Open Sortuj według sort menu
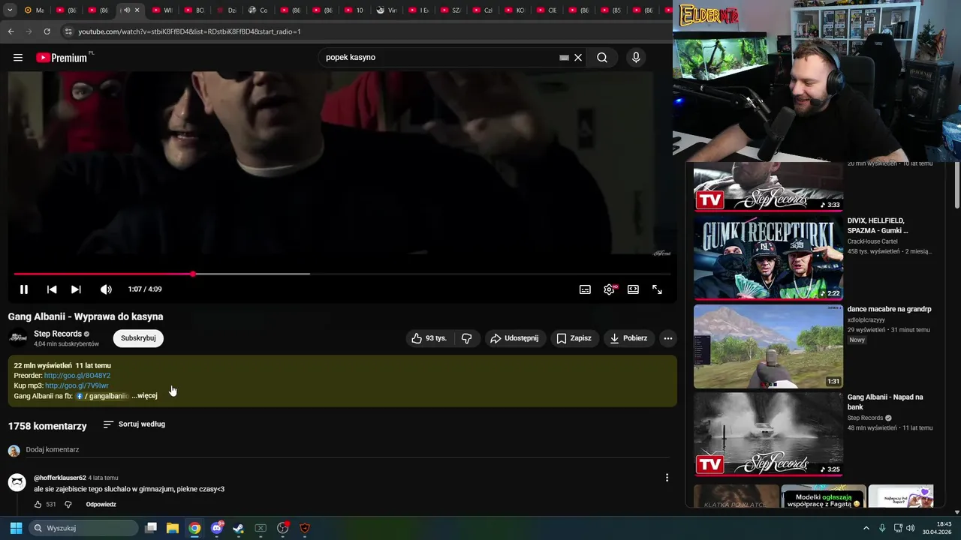 [x=134, y=424]
